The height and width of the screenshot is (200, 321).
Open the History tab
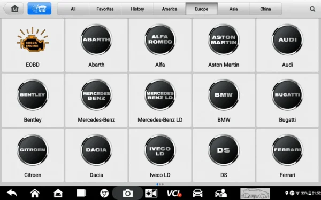(x=137, y=9)
